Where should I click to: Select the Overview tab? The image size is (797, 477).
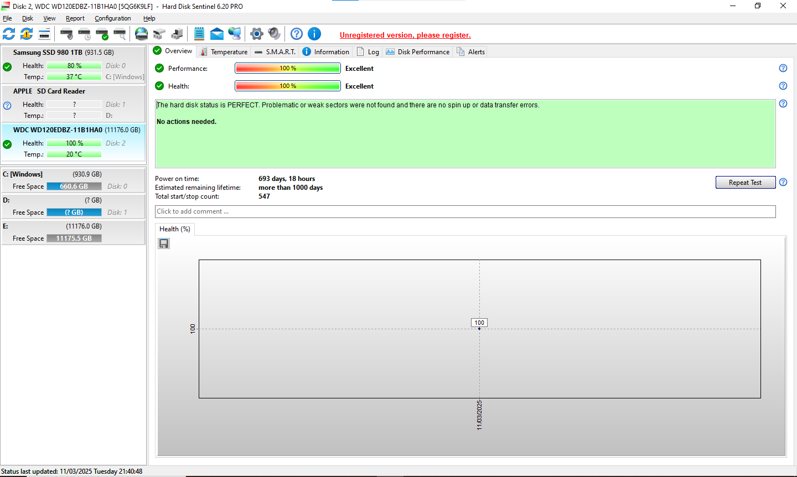[x=173, y=51]
